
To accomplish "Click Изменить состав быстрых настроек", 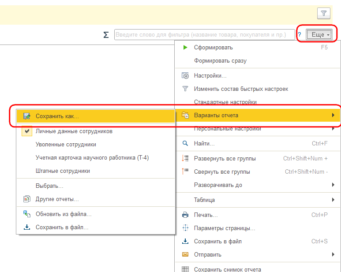I will click(x=241, y=89).
